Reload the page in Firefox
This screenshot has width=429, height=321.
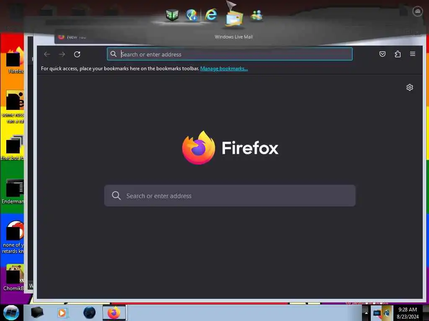[77, 54]
